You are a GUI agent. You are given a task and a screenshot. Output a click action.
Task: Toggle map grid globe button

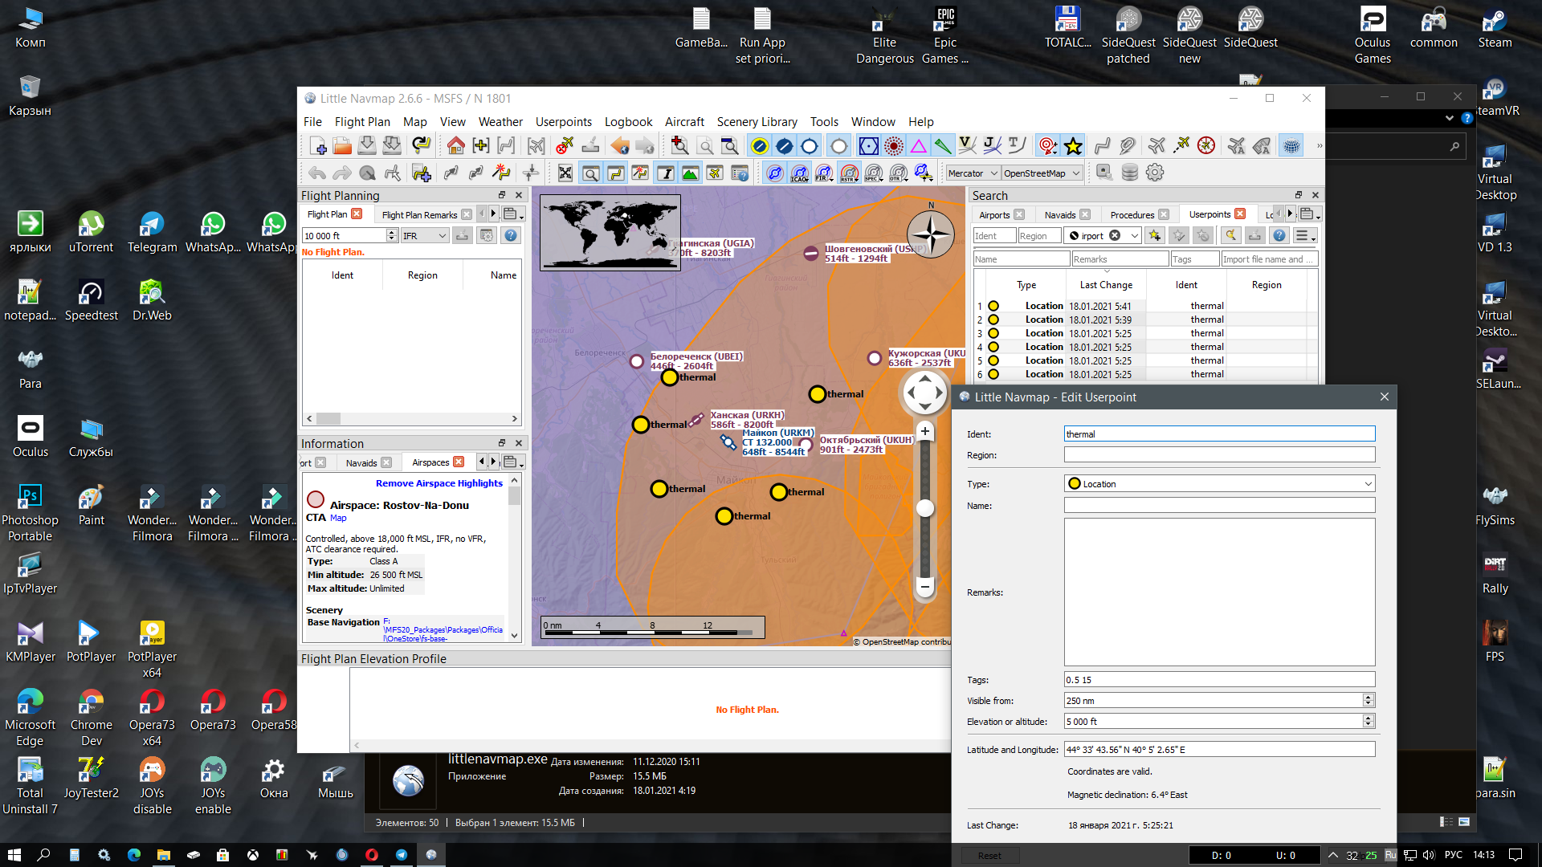(x=1291, y=146)
